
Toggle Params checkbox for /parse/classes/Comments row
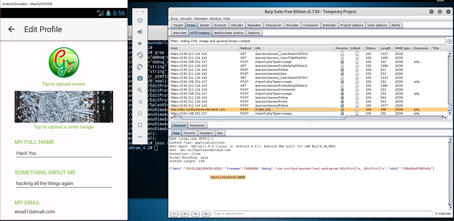[342, 90]
